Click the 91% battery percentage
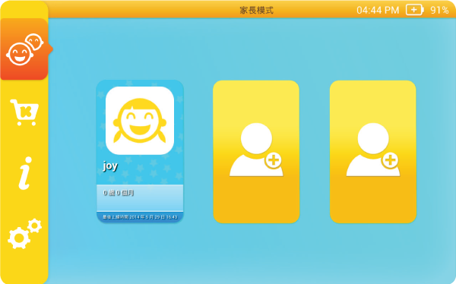Viewport: 456px width, 284px height. pos(439,11)
